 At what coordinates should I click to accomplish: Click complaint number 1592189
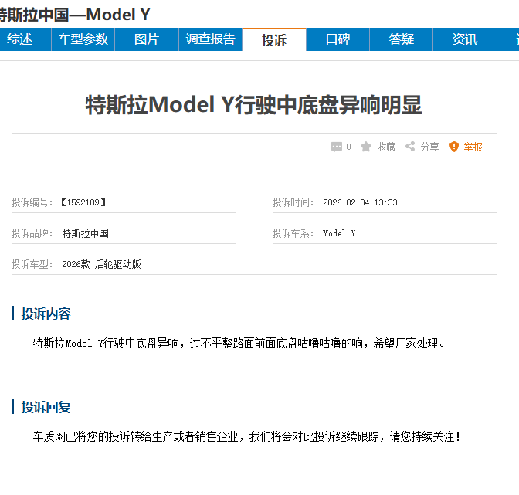[x=82, y=202]
